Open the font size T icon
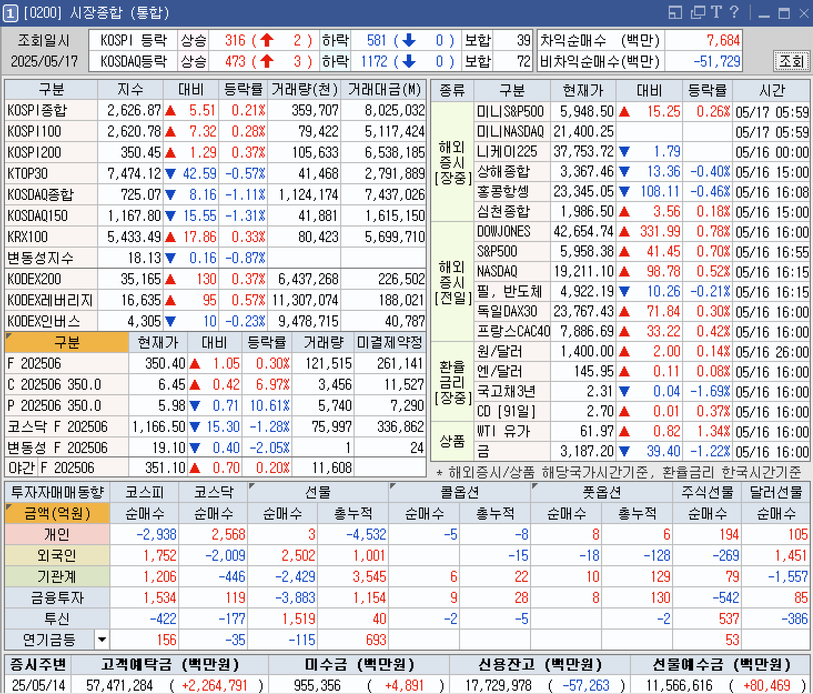The image size is (813, 694). [716, 12]
